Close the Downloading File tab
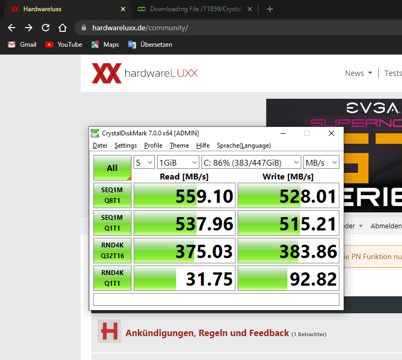Screen dimensions: 402x360 pos(250,9)
